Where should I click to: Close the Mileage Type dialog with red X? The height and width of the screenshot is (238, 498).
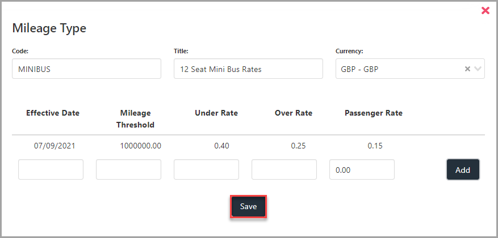(x=486, y=10)
